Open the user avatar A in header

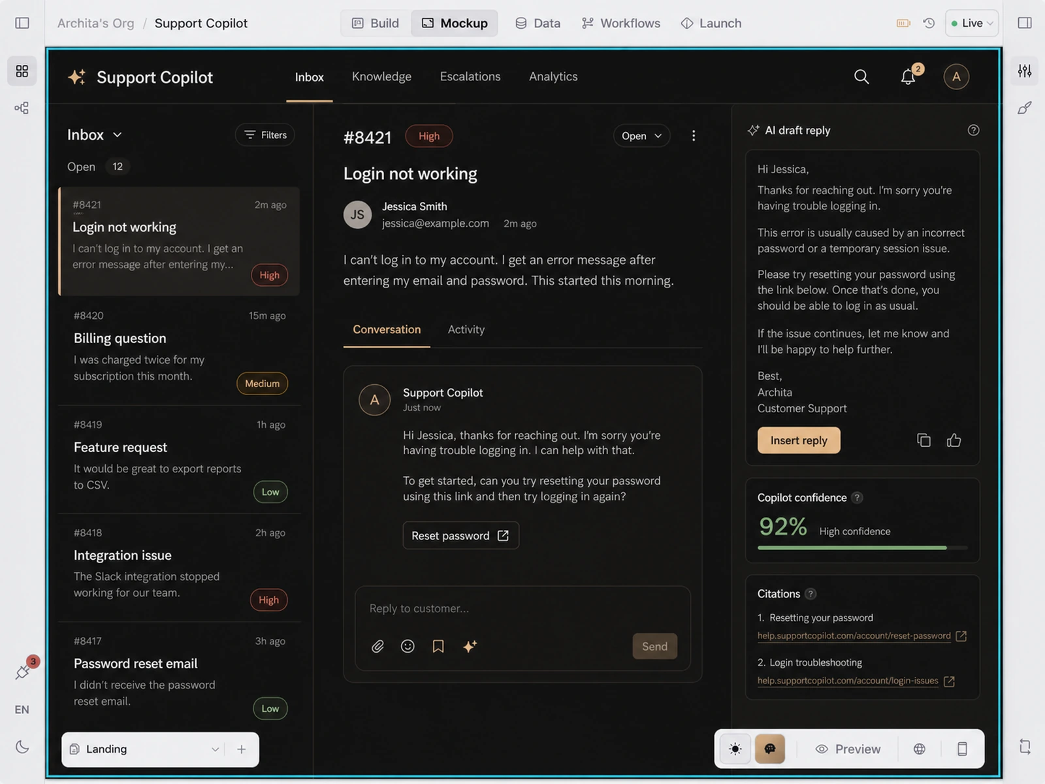pyautogui.click(x=956, y=77)
